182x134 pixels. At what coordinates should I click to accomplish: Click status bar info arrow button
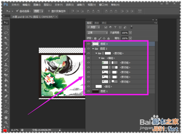(x=60, y=130)
